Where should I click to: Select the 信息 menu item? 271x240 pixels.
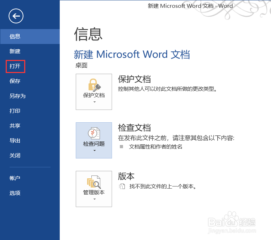30,37
